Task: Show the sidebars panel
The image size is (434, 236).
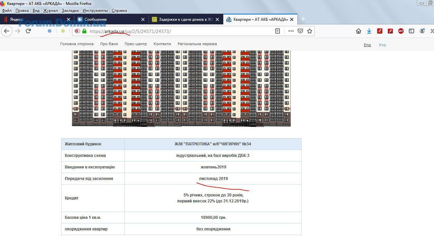Action: (x=412, y=31)
